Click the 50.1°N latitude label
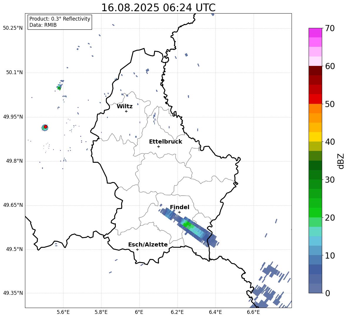348x318 pixels. 14,72
